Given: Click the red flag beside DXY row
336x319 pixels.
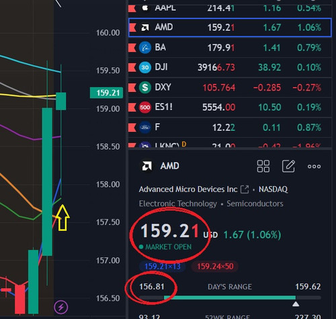Looking at the screenshot, I should point(132,87).
